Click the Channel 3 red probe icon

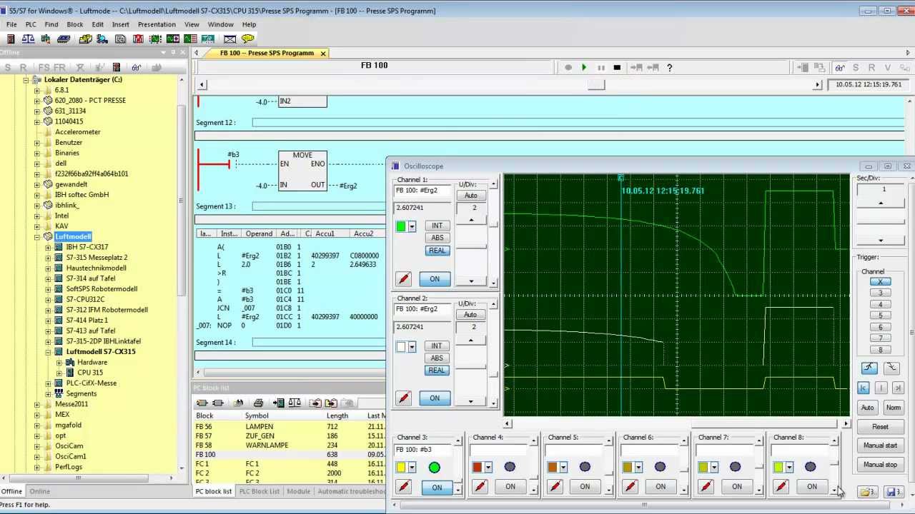coord(404,487)
